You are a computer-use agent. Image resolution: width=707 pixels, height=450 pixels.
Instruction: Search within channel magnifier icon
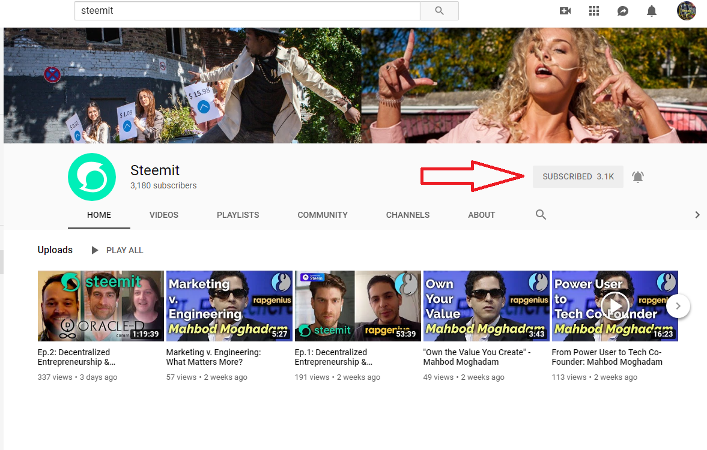[541, 215]
